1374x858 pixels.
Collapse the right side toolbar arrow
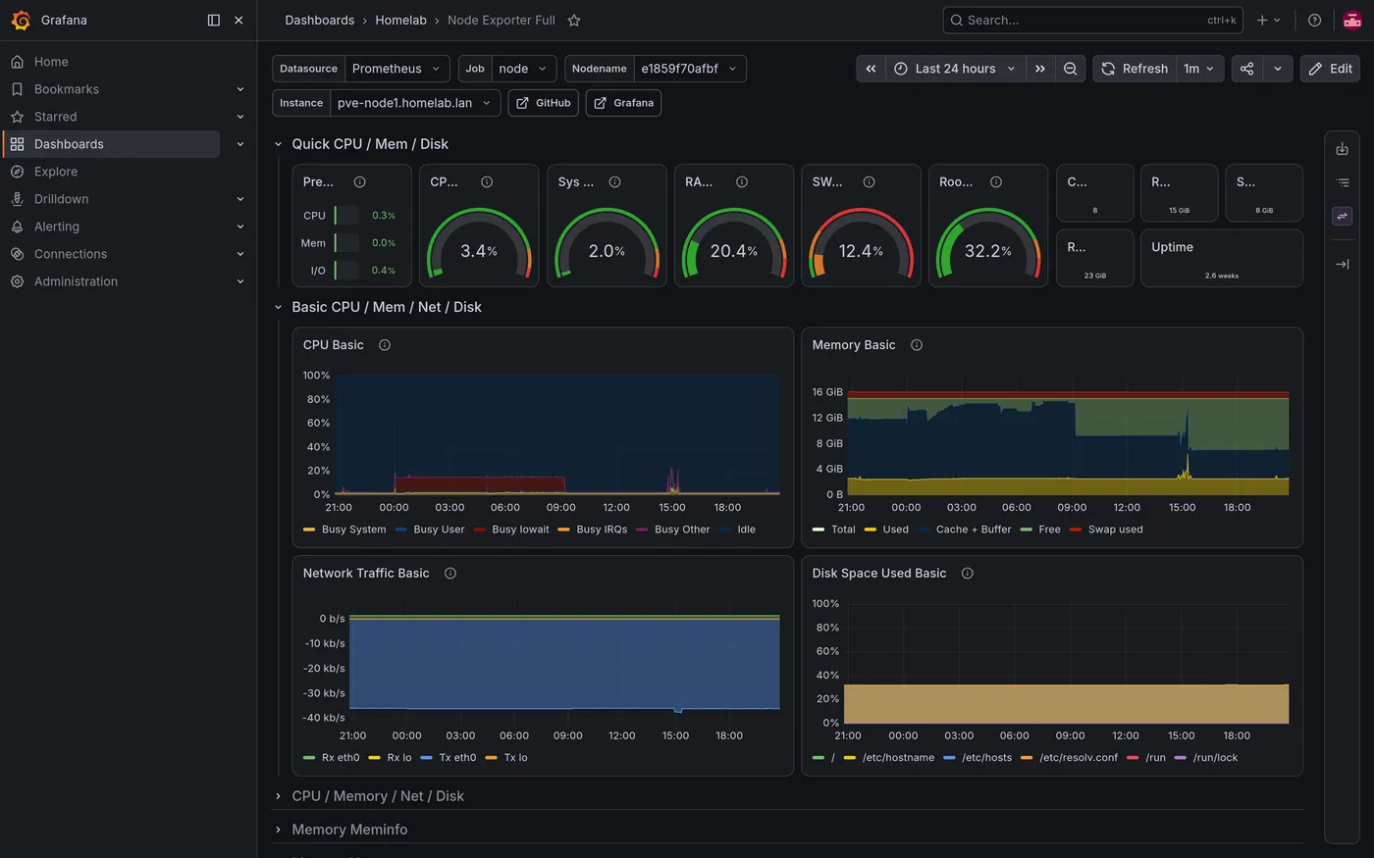pyautogui.click(x=1343, y=264)
